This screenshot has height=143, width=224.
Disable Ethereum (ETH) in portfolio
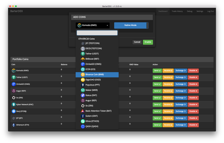[x=193, y=125]
